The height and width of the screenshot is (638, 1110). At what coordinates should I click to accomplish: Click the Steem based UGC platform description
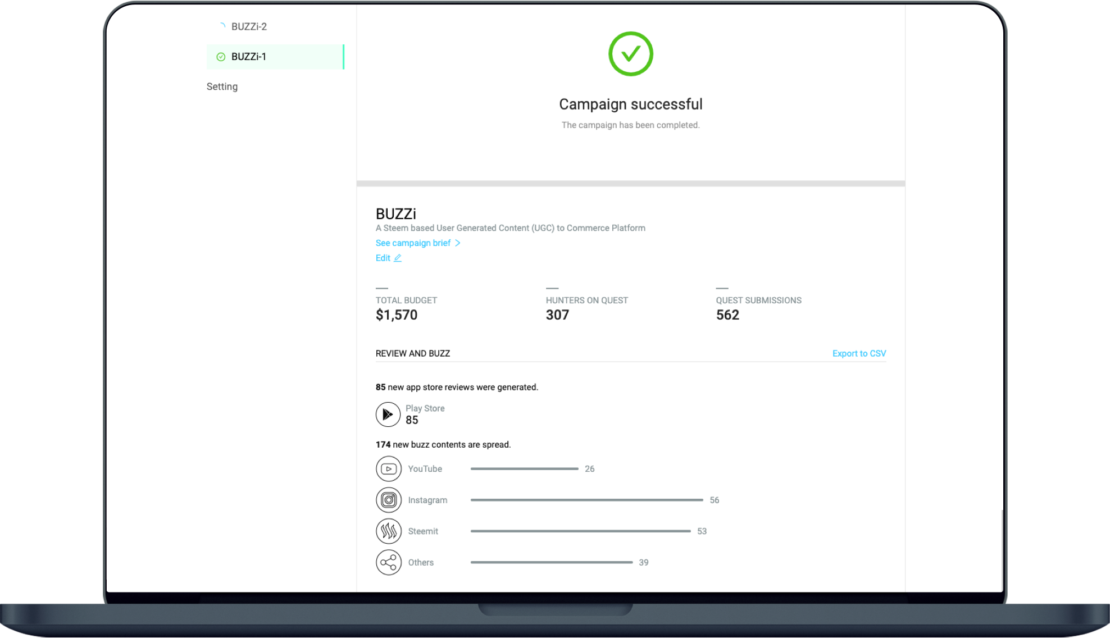[x=510, y=228]
